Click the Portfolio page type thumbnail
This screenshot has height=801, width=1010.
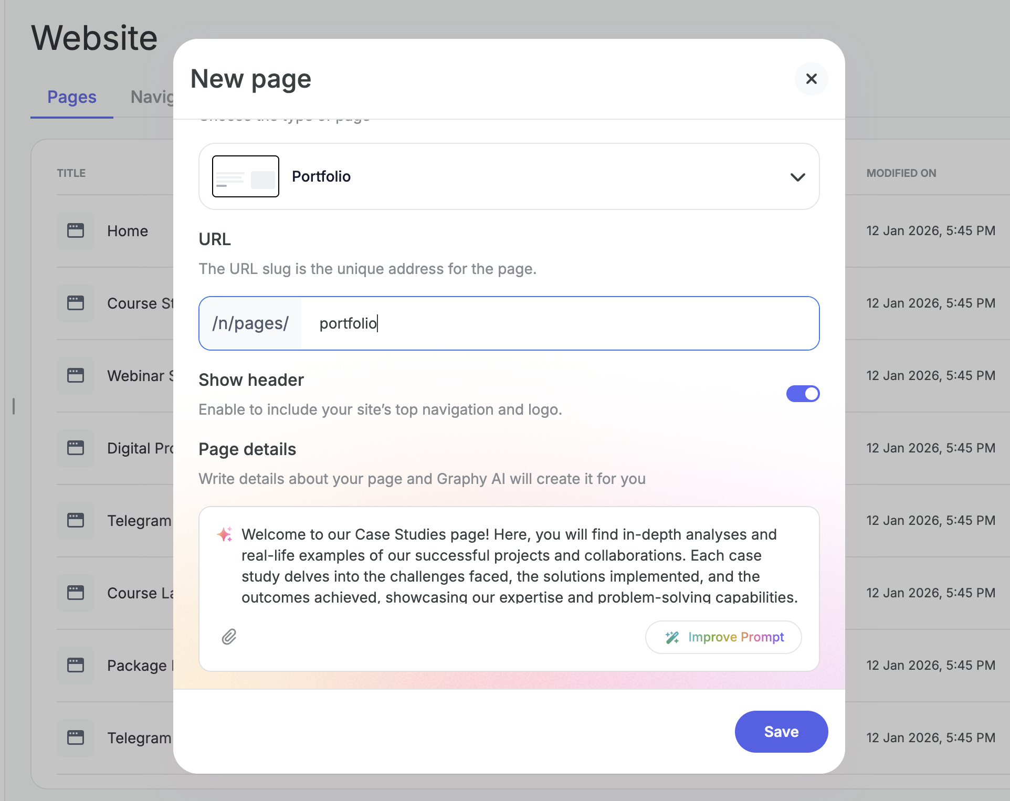point(245,176)
